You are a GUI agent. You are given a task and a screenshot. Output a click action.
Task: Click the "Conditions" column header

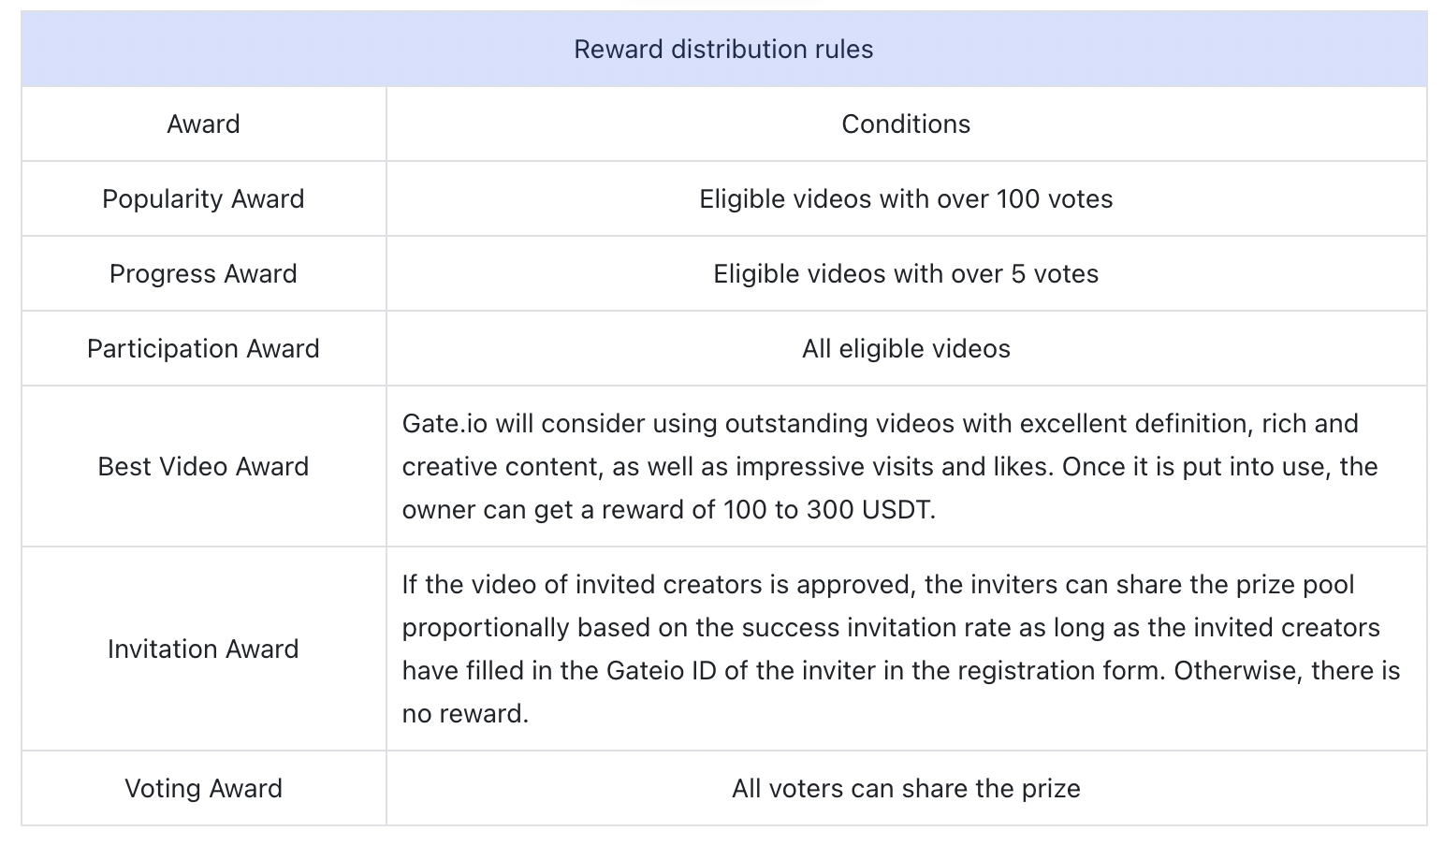[x=906, y=124]
